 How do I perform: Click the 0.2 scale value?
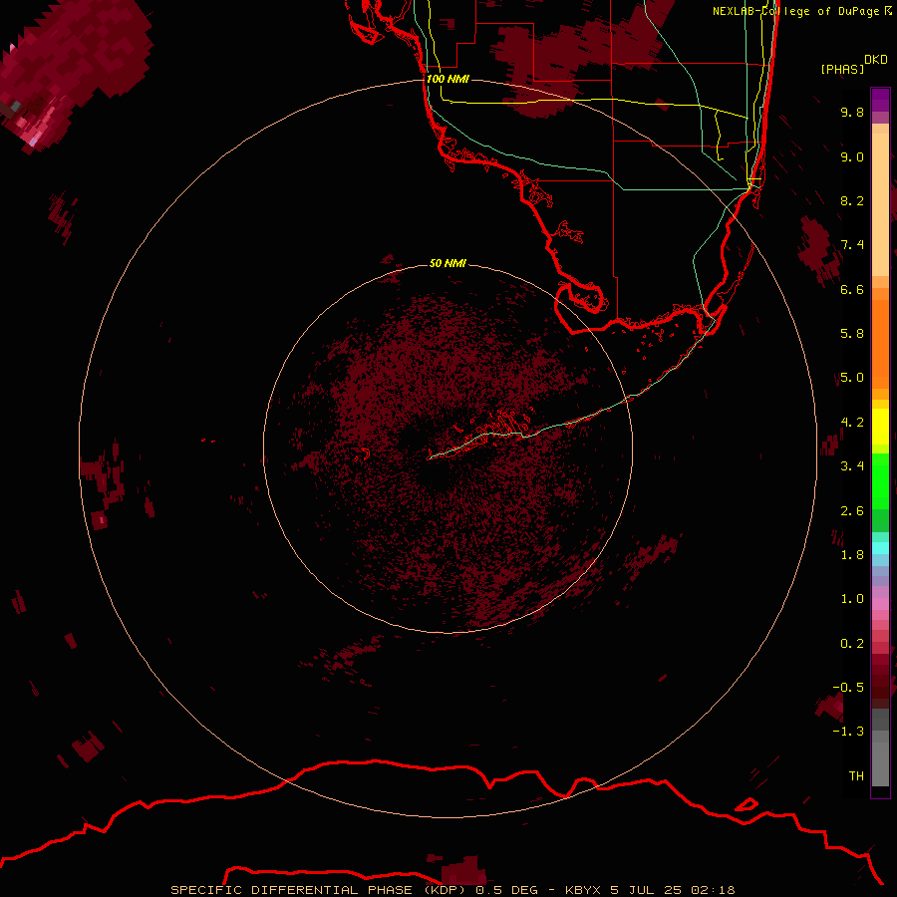pos(852,644)
